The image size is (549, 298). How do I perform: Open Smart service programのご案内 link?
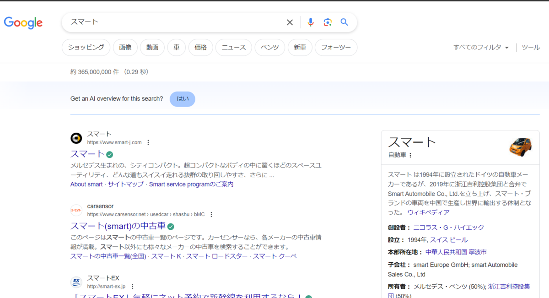[191, 184]
